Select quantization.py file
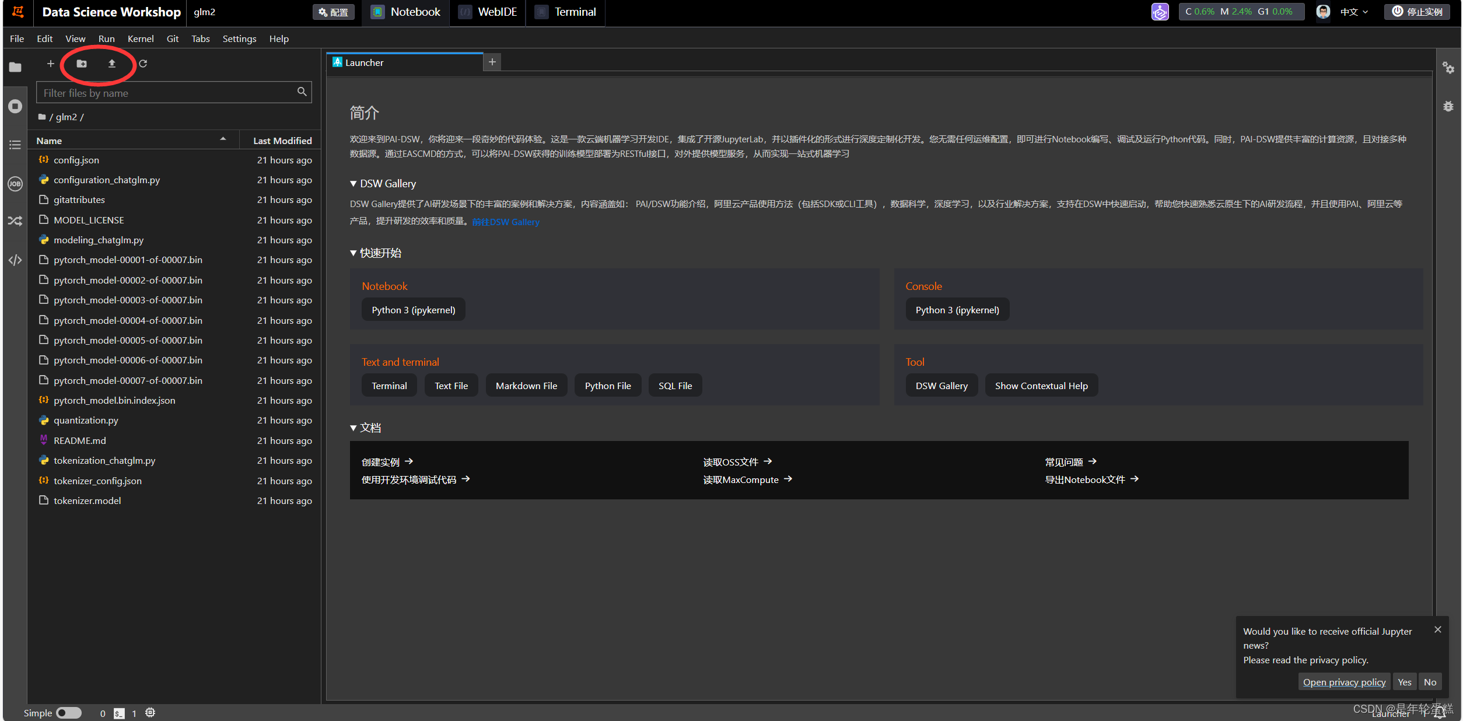Screen dimensions: 1463x721 coord(175,420)
